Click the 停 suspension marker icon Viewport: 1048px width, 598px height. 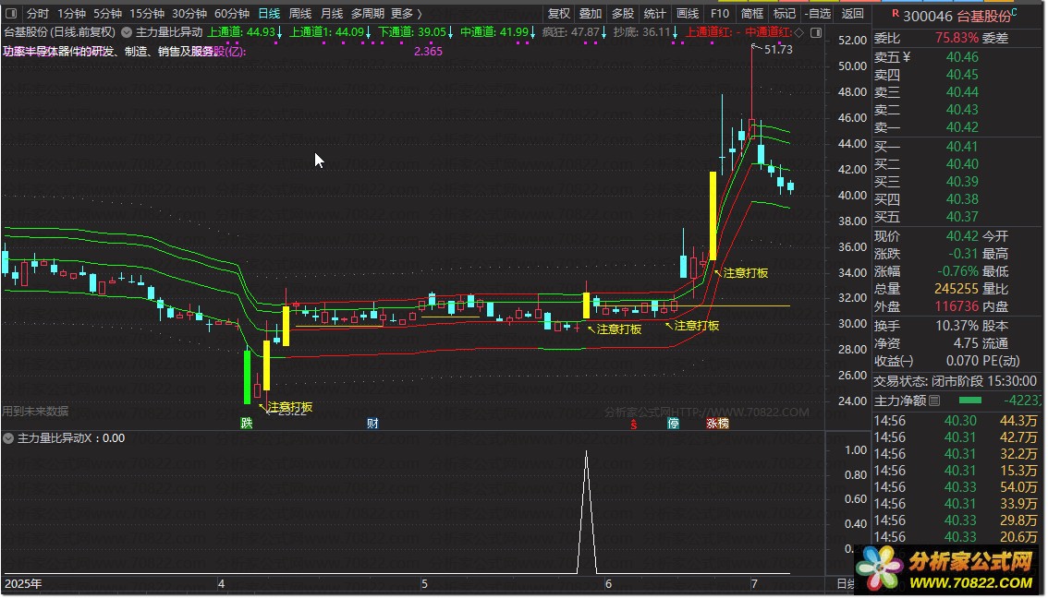(x=673, y=424)
